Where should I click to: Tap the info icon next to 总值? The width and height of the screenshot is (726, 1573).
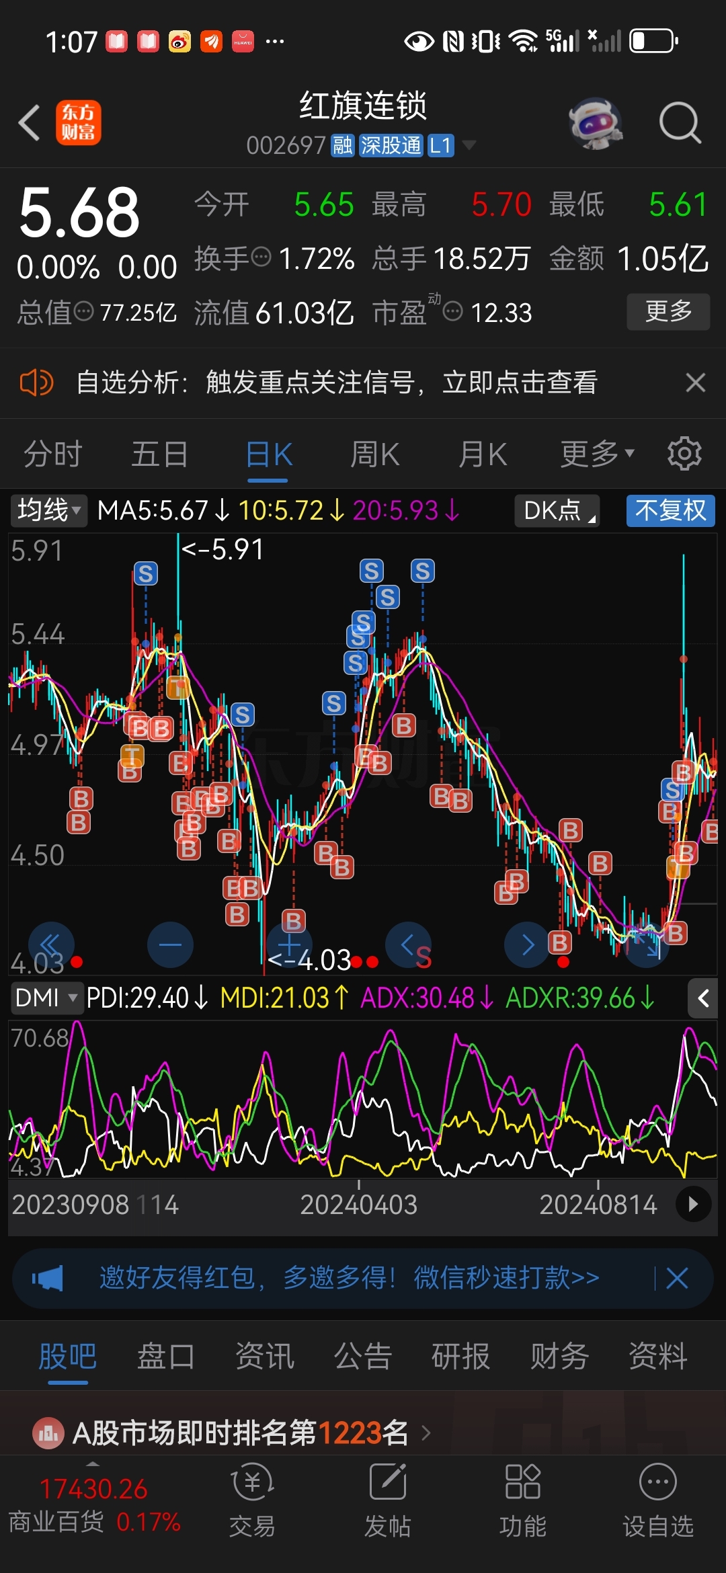click(x=83, y=311)
